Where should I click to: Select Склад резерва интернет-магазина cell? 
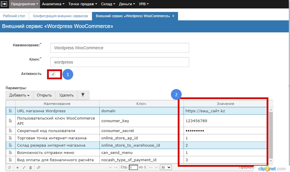click(x=57, y=145)
